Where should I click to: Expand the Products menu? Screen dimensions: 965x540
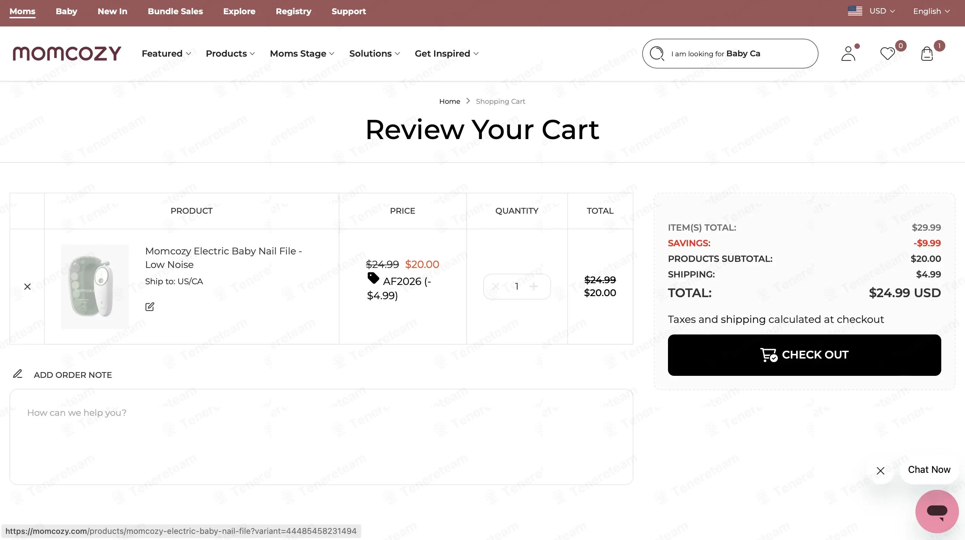coord(230,54)
